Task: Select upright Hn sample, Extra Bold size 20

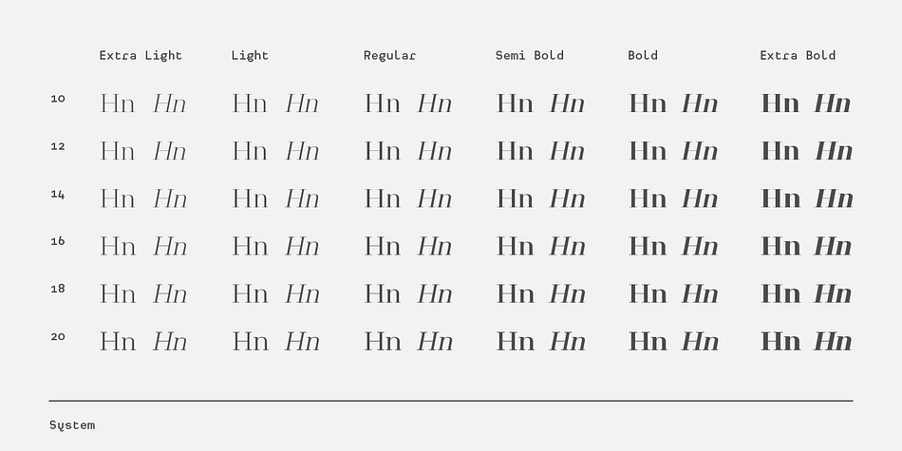Action: 780,341
